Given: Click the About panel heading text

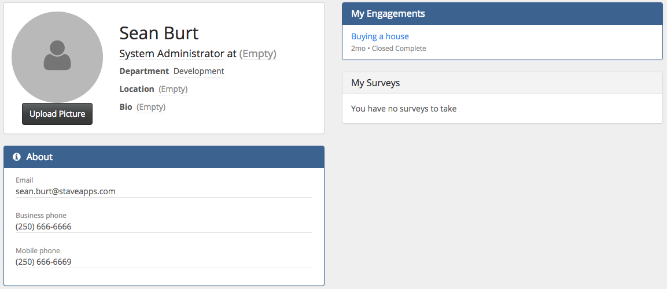Looking at the screenshot, I should pos(39,157).
